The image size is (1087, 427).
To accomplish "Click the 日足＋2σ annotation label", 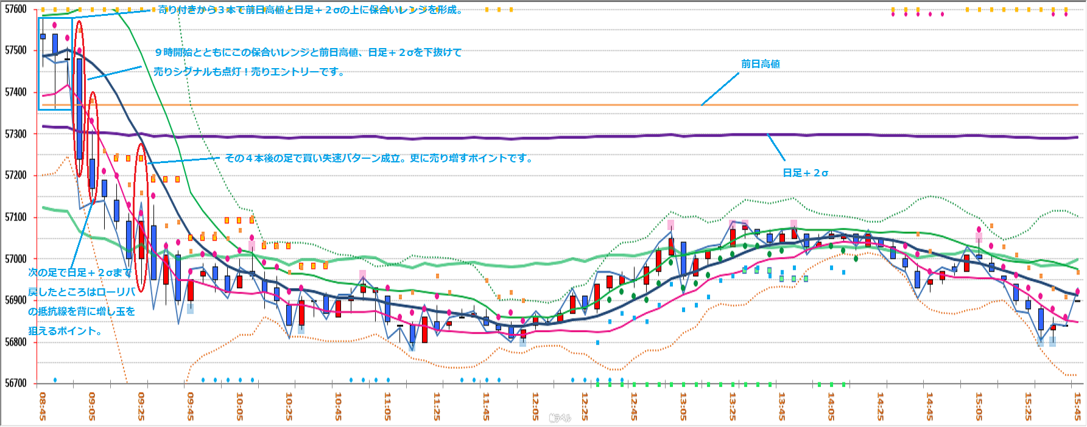I will coord(805,173).
